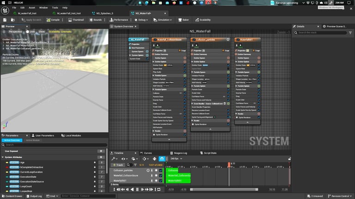Click lock icon for Age attribute

pyautogui.click(x=95, y=163)
